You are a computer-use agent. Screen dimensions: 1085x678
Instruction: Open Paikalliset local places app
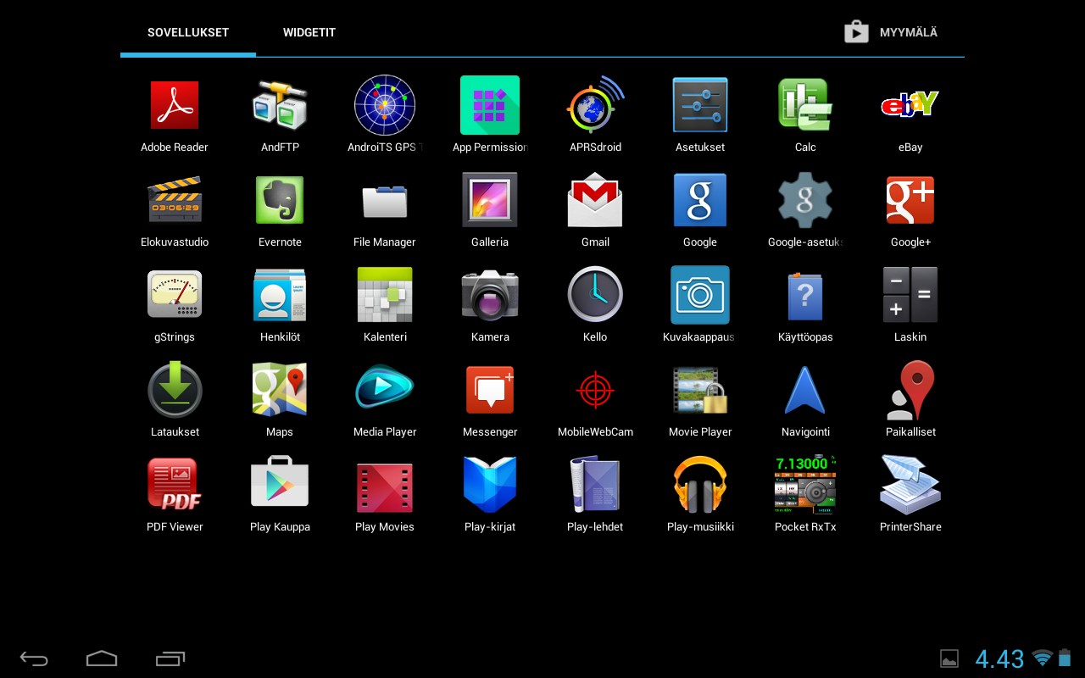click(x=910, y=390)
